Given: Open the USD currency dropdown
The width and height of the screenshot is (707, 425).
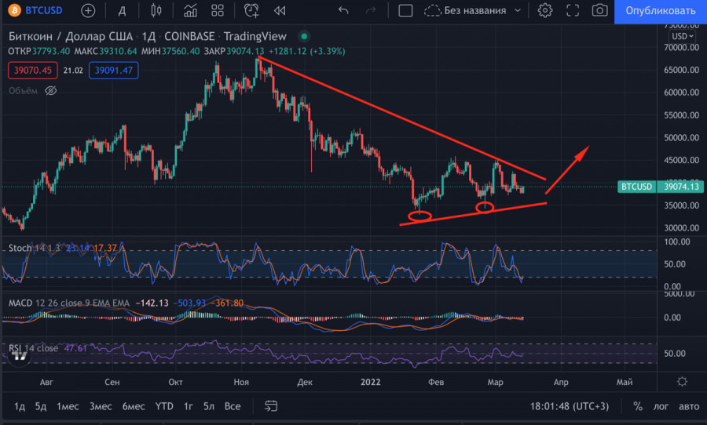Looking at the screenshot, I should point(683,36).
